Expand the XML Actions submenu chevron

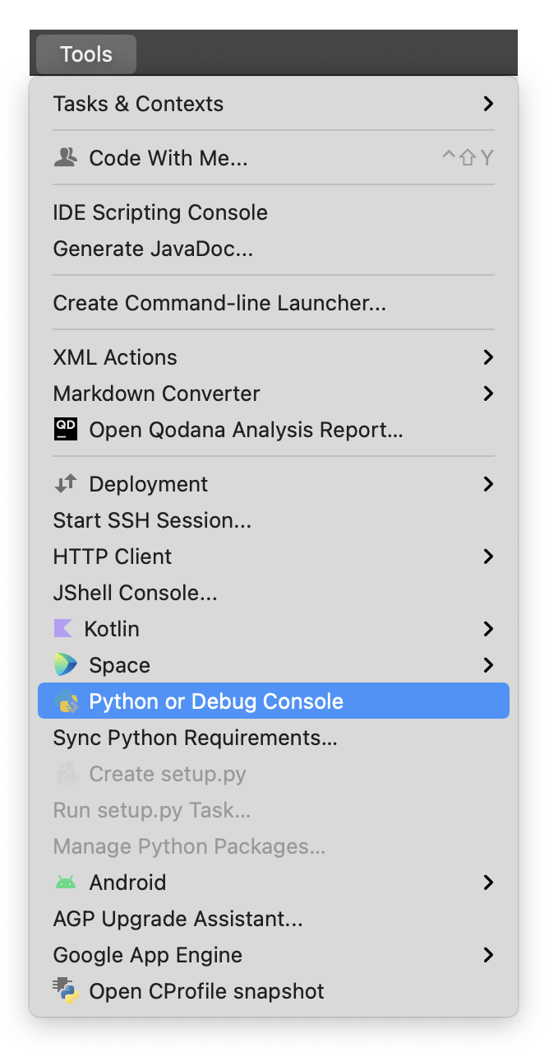[x=488, y=357]
